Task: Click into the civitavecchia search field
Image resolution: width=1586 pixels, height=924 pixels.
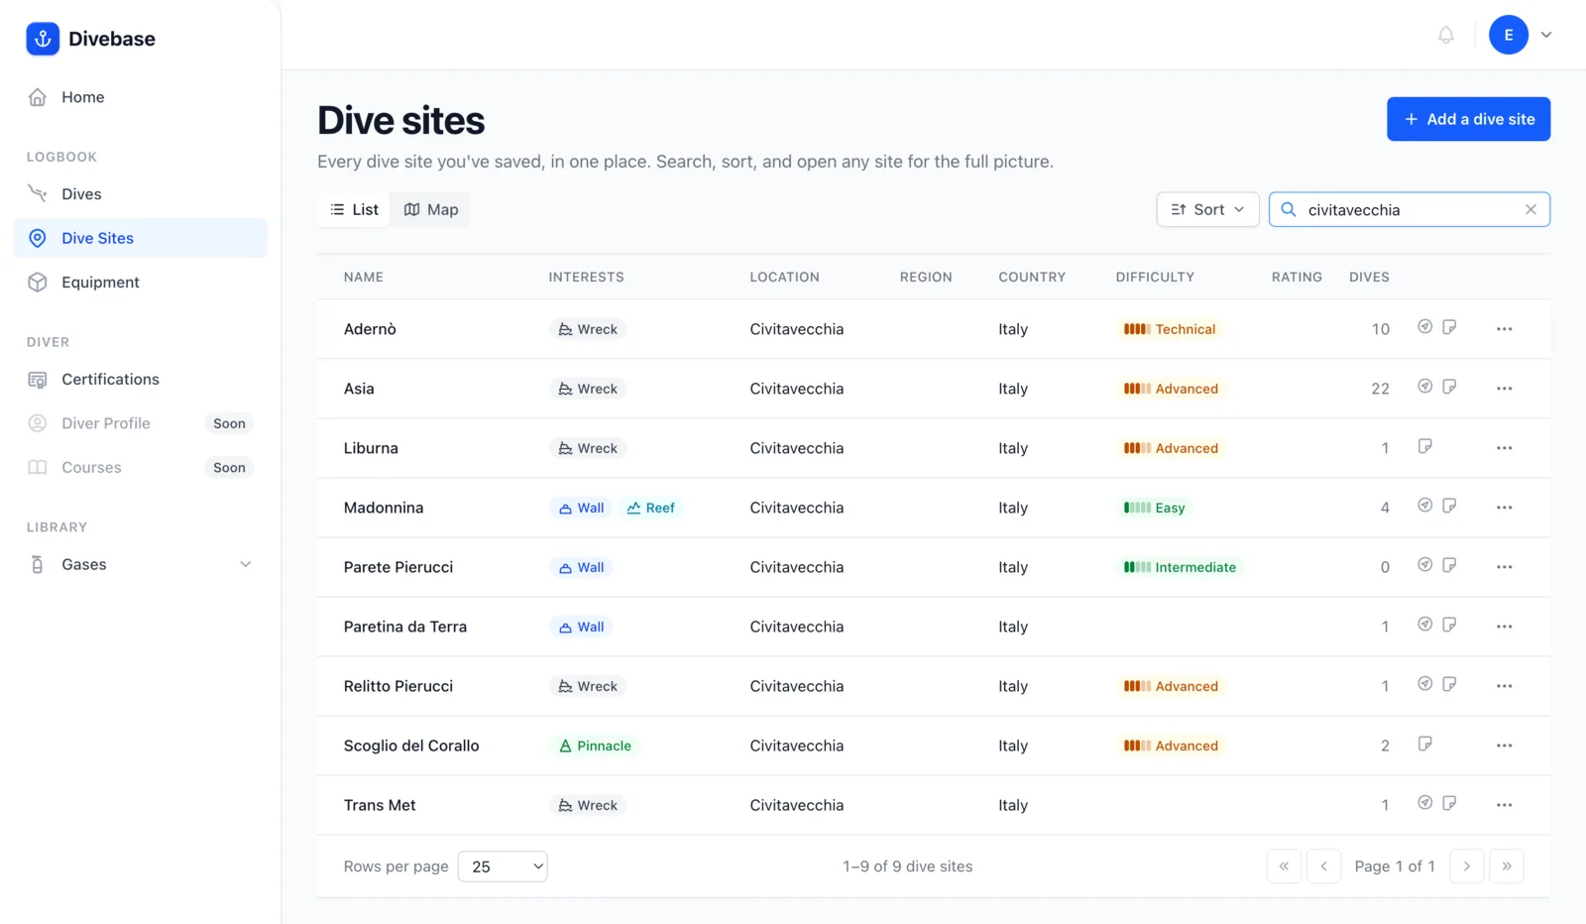Action: coord(1409,209)
